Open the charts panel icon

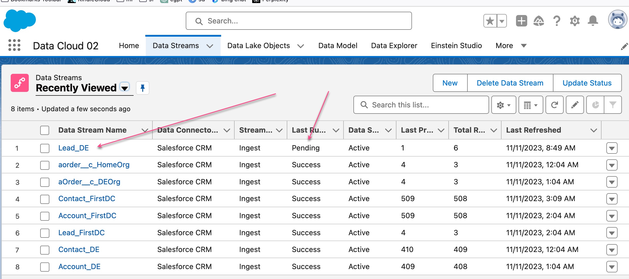point(595,105)
